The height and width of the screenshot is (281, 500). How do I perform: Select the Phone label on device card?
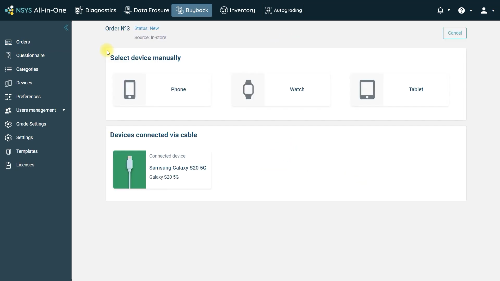178,89
